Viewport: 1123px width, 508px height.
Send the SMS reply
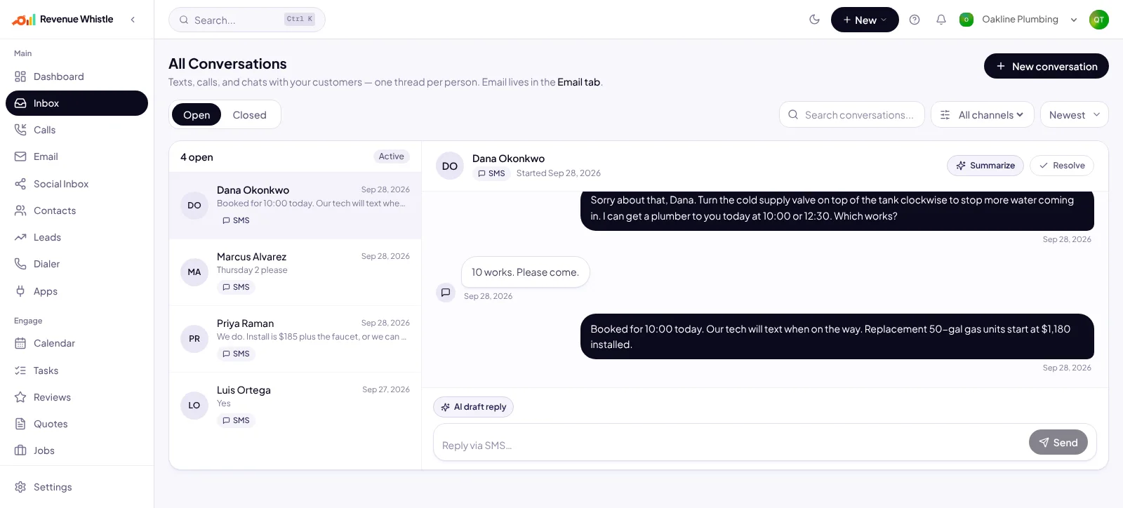(x=1058, y=443)
